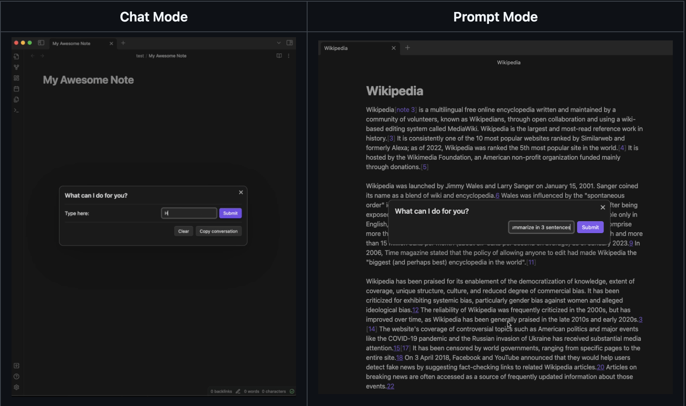Click the grid dashboard icon in the ribbon

[16, 78]
